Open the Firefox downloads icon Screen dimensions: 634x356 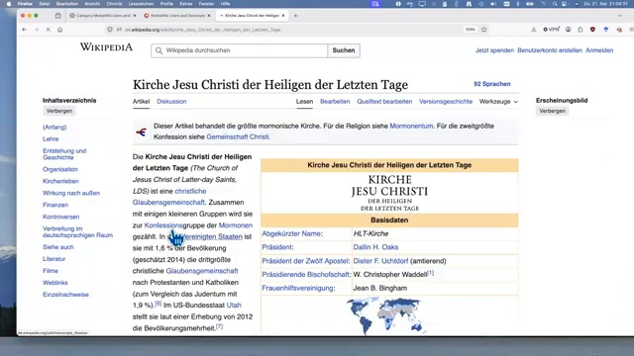click(534, 30)
